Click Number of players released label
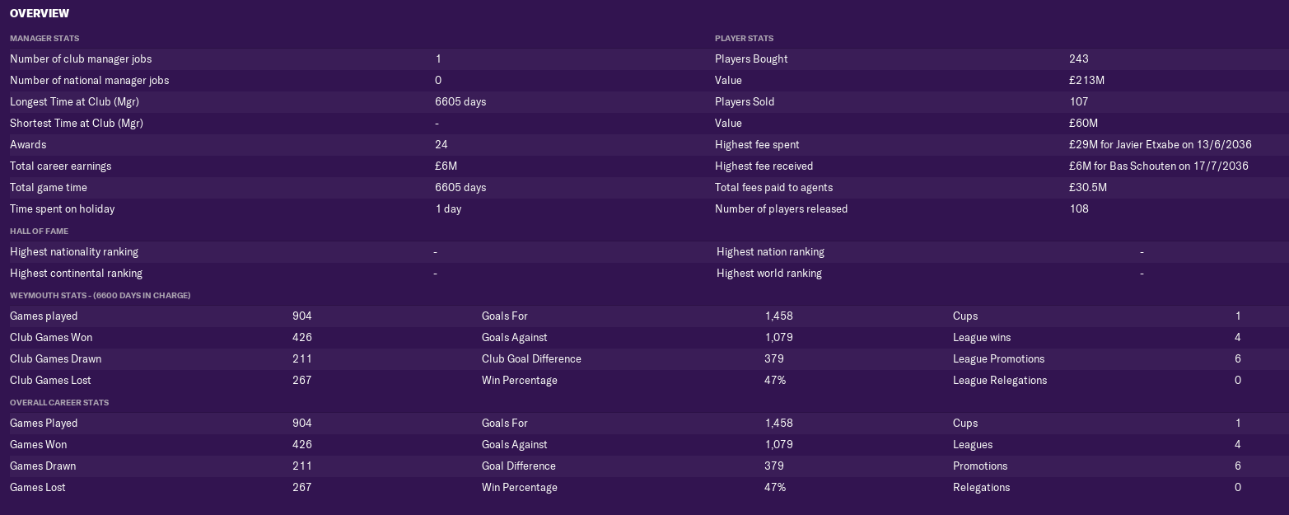This screenshot has height=515, width=1289. tap(781, 208)
